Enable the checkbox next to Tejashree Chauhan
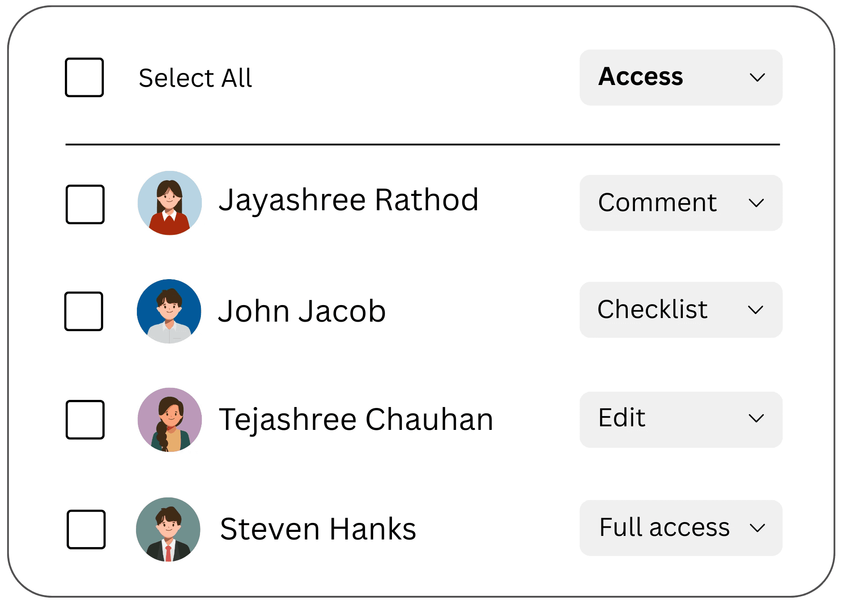 click(85, 420)
